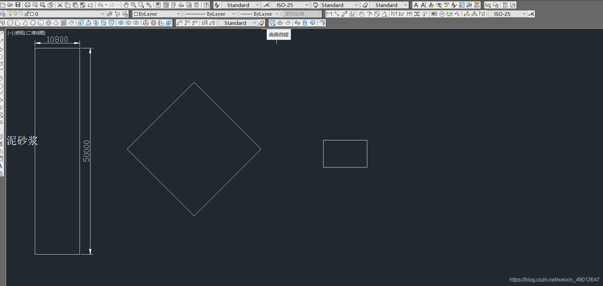Image resolution: width=603 pixels, height=286 pixels.
Task: Click the surface creation toolbar first icon
Action: pyautogui.click(x=272, y=23)
